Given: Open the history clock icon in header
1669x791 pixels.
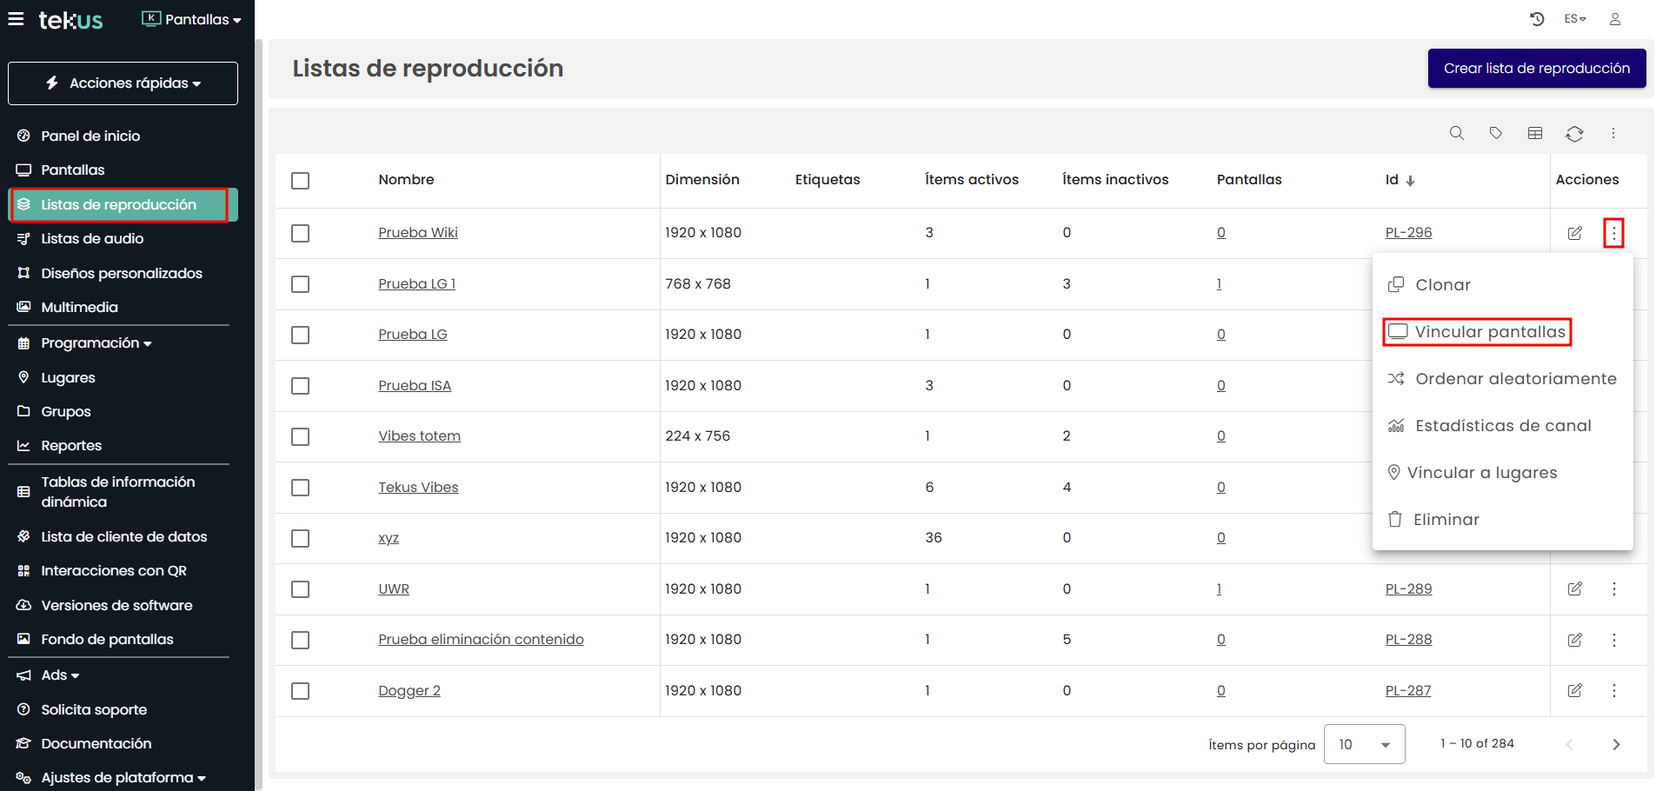Looking at the screenshot, I should (1537, 19).
